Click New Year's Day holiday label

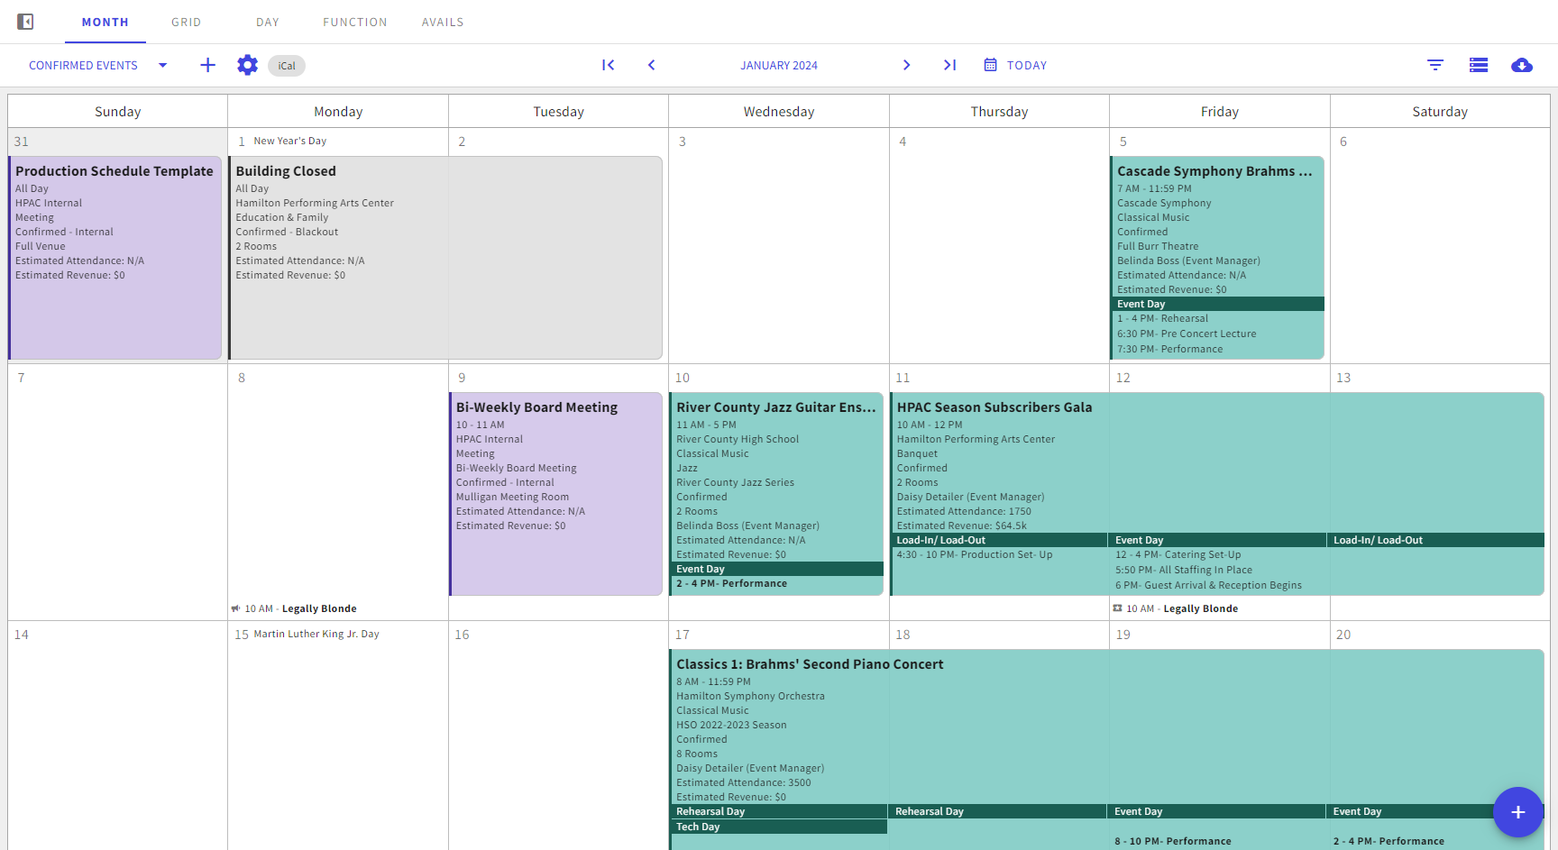tap(290, 141)
